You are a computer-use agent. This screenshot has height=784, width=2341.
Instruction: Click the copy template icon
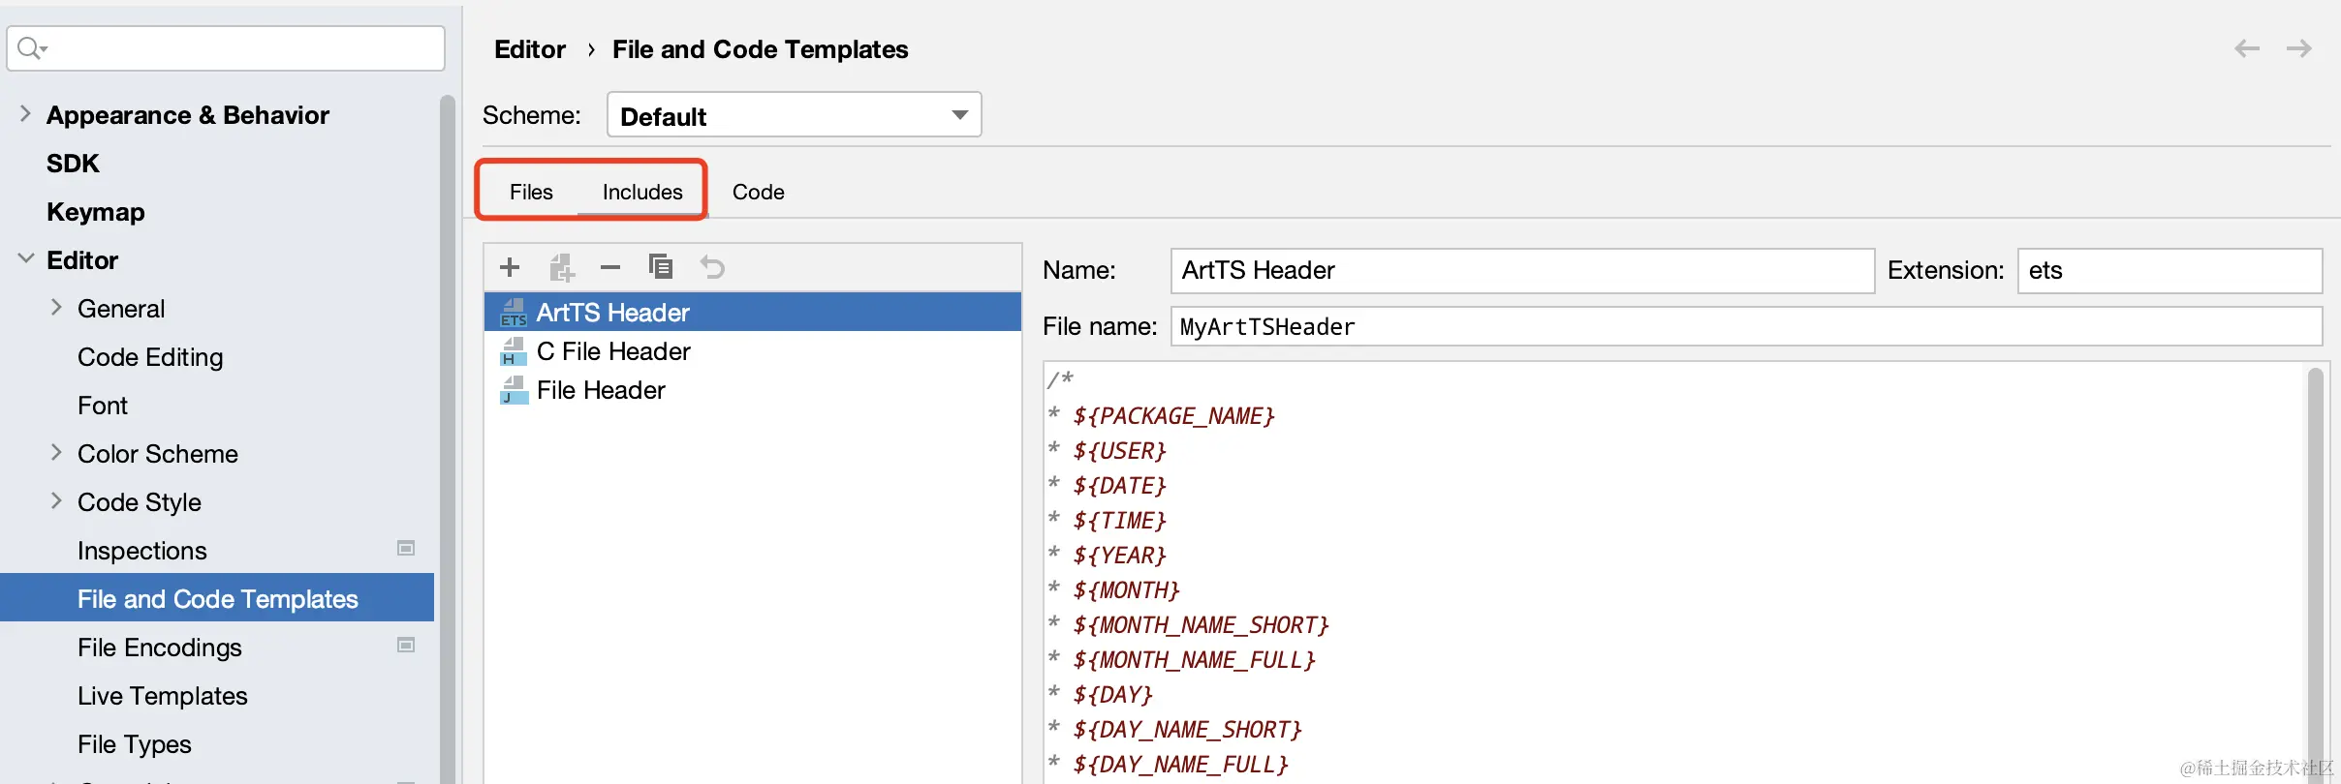[x=661, y=267]
